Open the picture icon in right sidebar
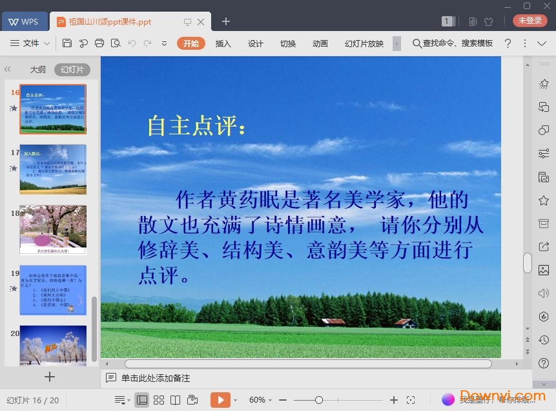This screenshot has width=556, height=411. (544, 270)
